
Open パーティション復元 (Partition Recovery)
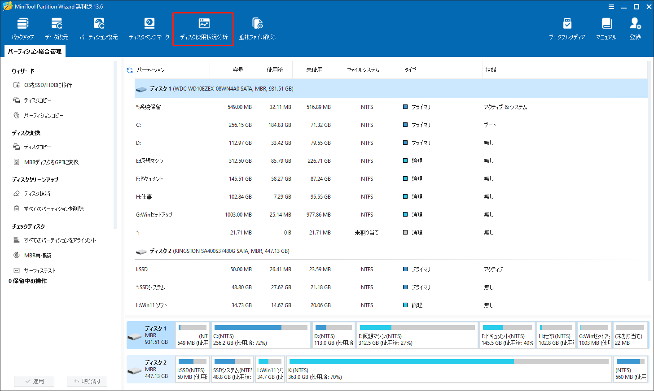point(99,29)
